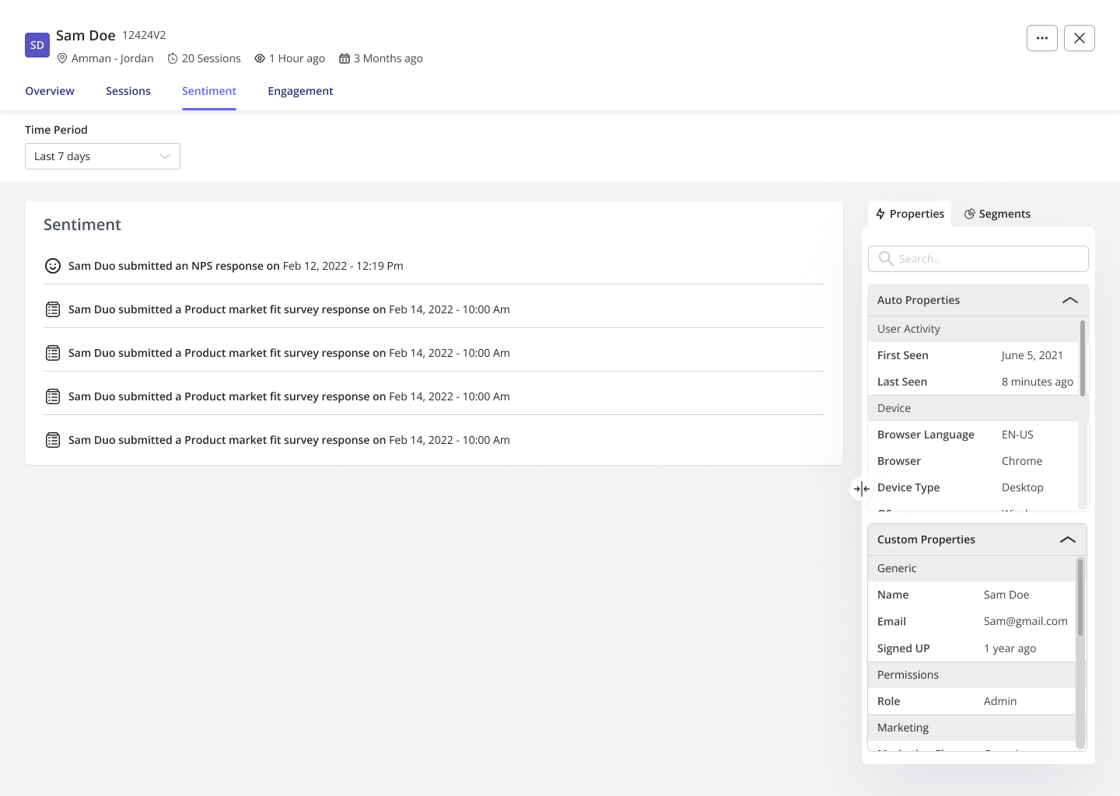This screenshot has height=796, width=1120.
Task: Click the SD avatar badge for Sam Doe
Action: pyautogui.click(x=37, y=44)
